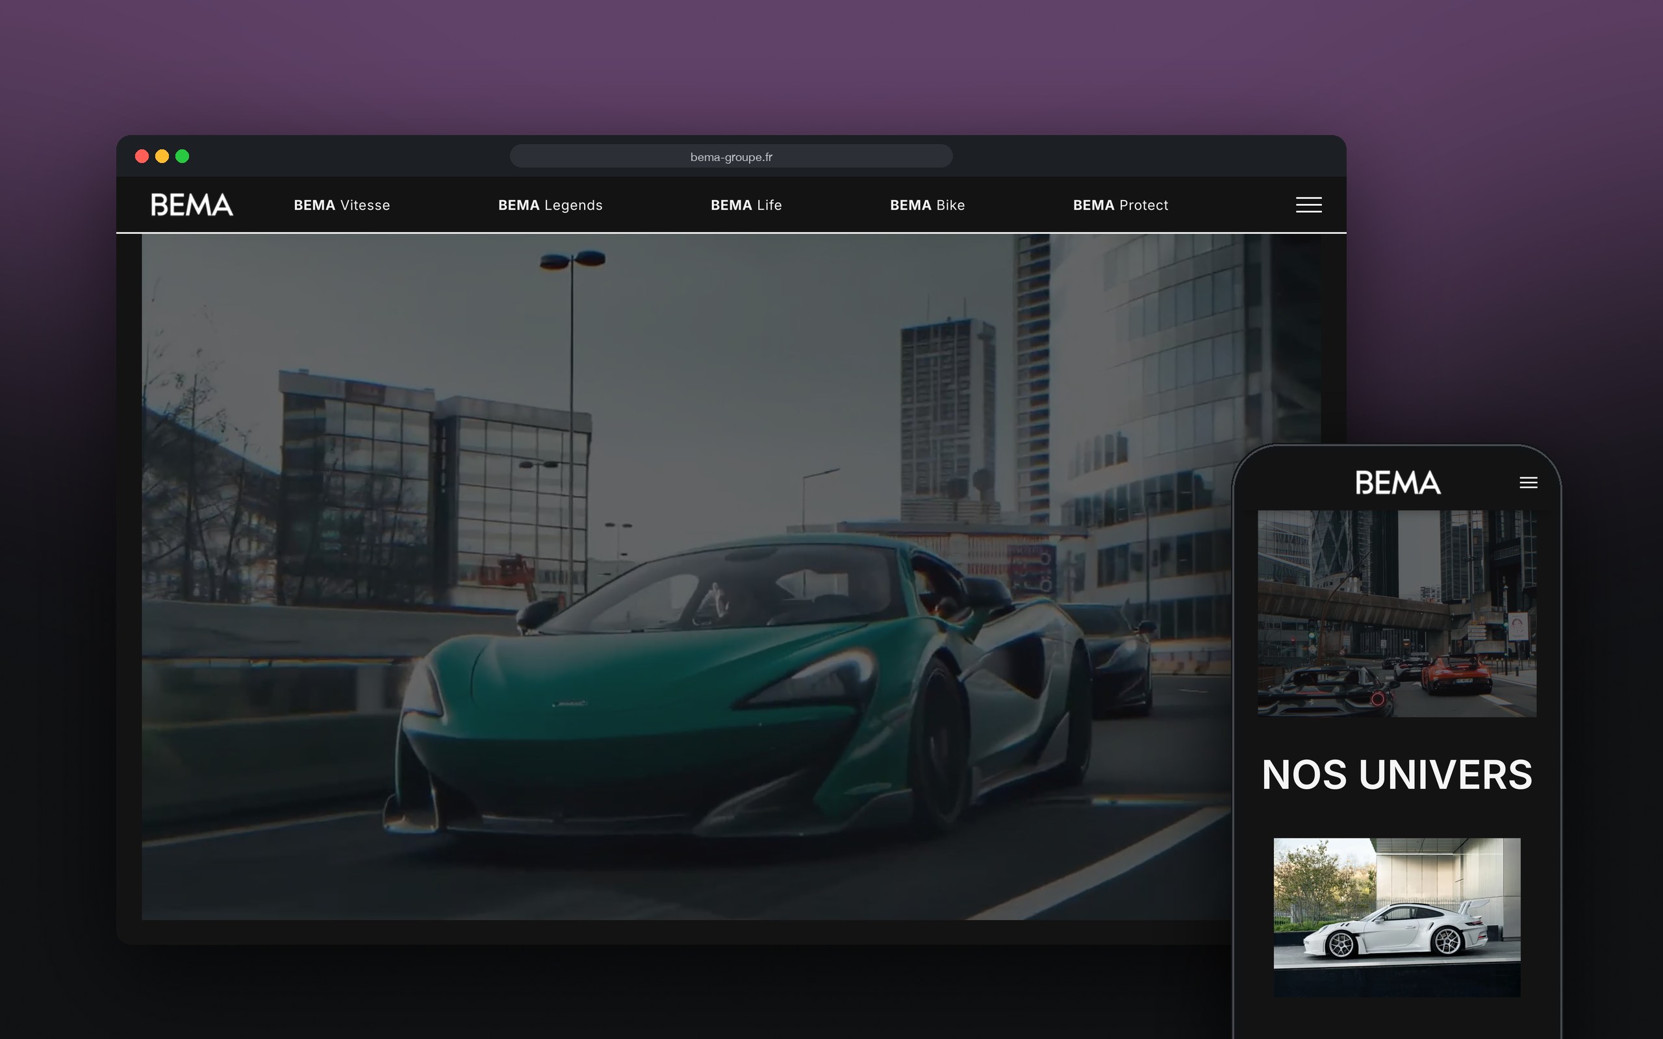
Task: Visit the BEMA Protect link
Action: [1120, 205]
